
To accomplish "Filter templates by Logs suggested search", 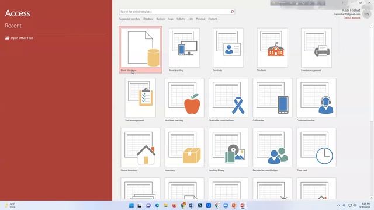I will point(171,19).
